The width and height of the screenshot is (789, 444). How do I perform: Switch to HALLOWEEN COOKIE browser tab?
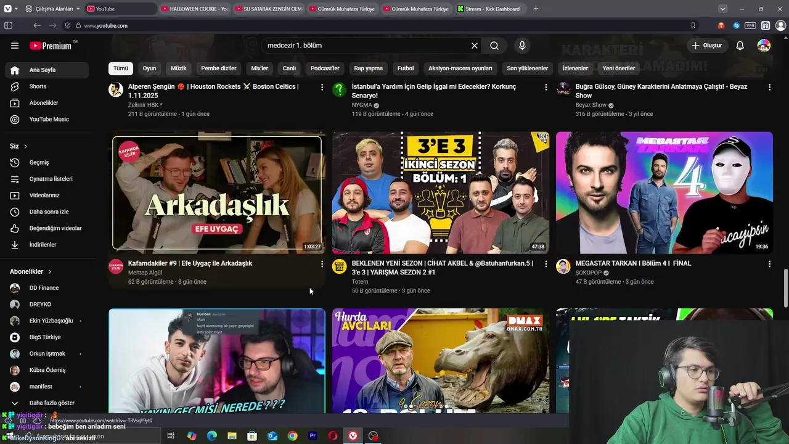coord(195,9)
